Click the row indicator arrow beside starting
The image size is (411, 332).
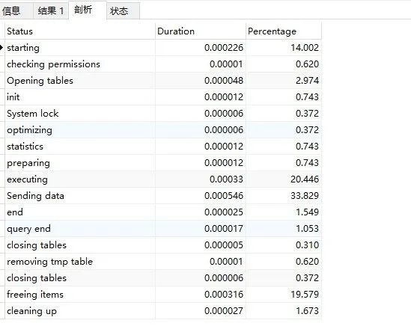coord(1,48)
